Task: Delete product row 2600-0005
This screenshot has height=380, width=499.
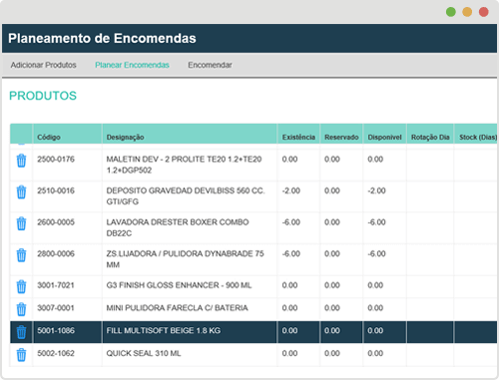Action: 21,223
